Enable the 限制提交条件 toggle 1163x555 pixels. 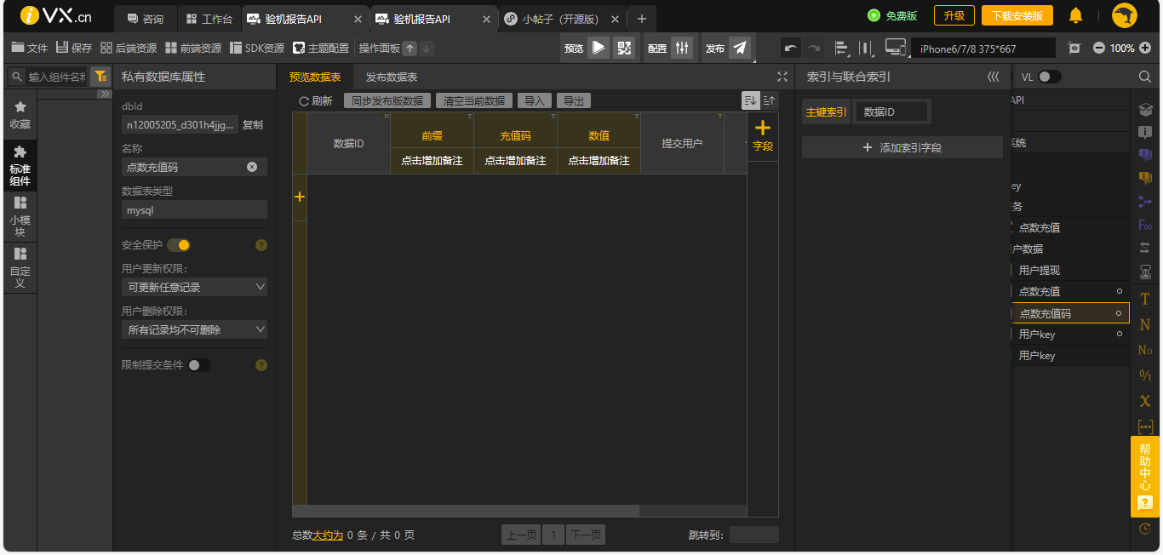(x=198, y=365)
